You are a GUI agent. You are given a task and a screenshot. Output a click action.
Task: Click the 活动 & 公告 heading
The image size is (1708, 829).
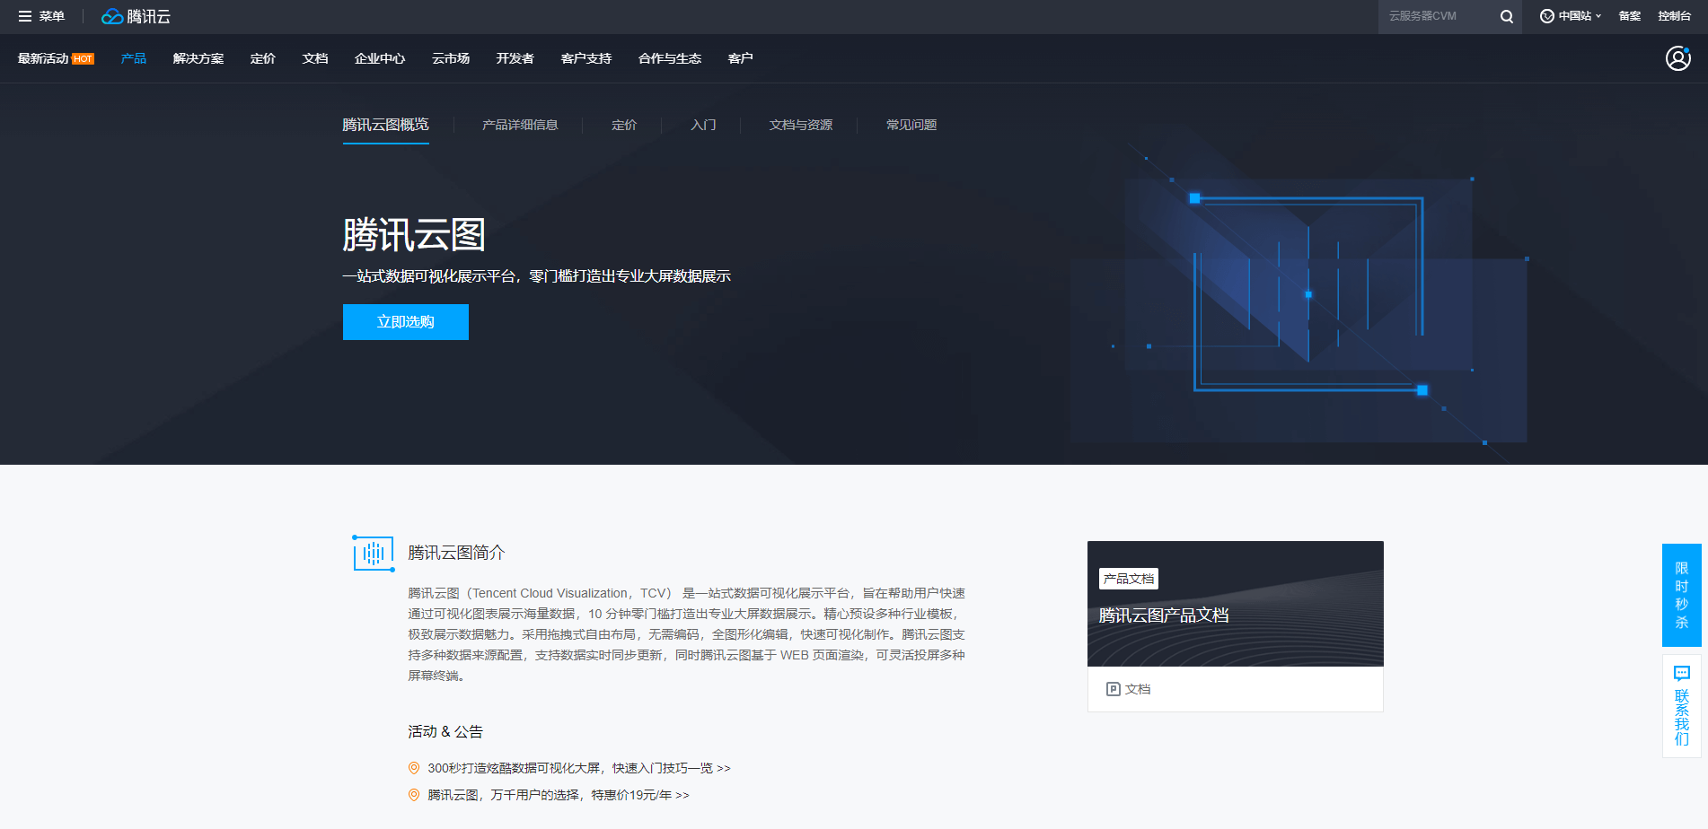[445, 732]
